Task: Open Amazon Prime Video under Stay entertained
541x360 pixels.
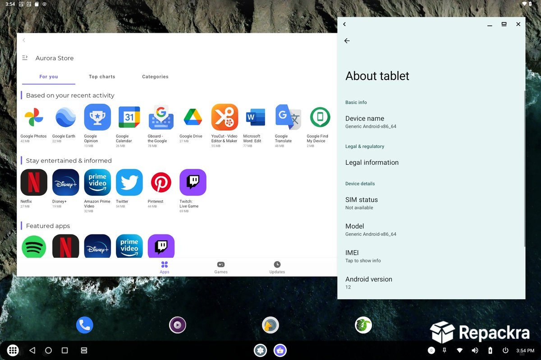Action: coord(97,183)
